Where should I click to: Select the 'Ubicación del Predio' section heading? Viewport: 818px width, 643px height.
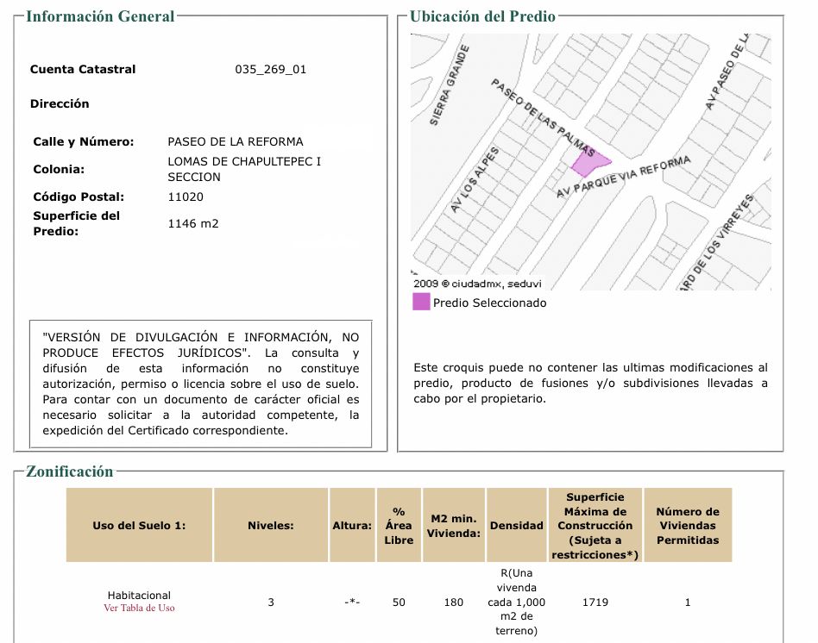[482, 16]
